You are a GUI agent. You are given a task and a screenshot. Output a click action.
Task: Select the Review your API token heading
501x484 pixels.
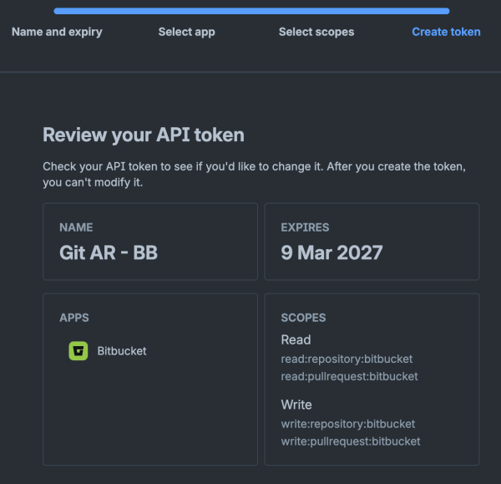point(144,135)
